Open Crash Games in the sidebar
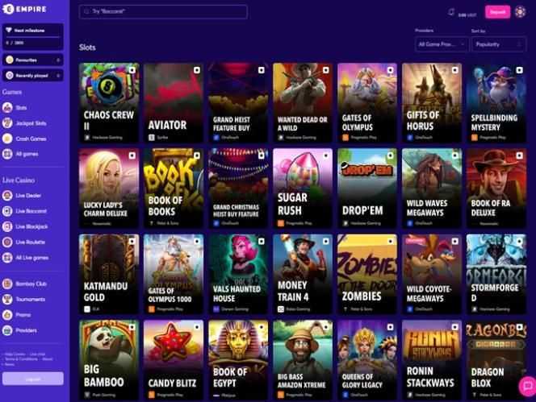The image size is (536, 402). click(x=31, y=139)
